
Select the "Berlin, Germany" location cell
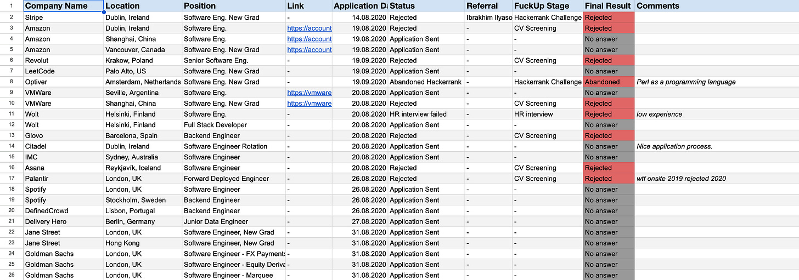coord(143,221)
